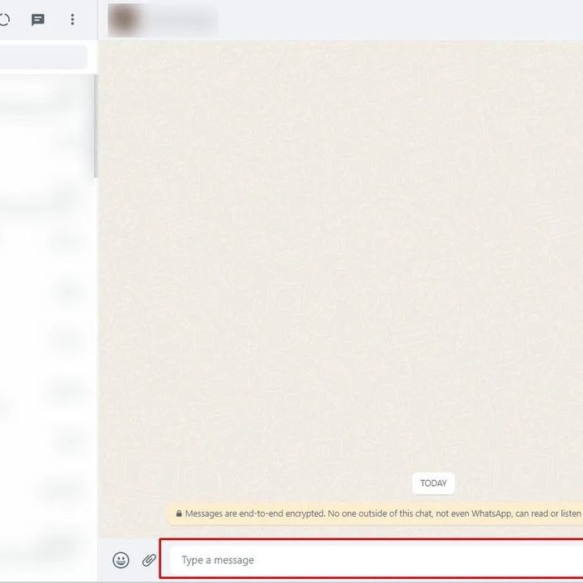Click footer bar space left of emoji icon
This screenshot has height=583, width=583.
pyautogui.click(x=104, y=560)
